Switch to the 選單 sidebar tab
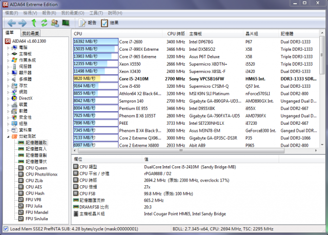This screenshot has height=235, width=328. coord(10,33)
